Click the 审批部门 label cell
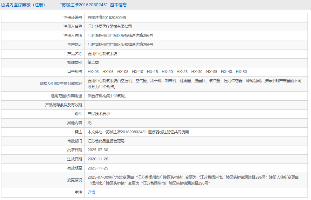 coord(43,141)
